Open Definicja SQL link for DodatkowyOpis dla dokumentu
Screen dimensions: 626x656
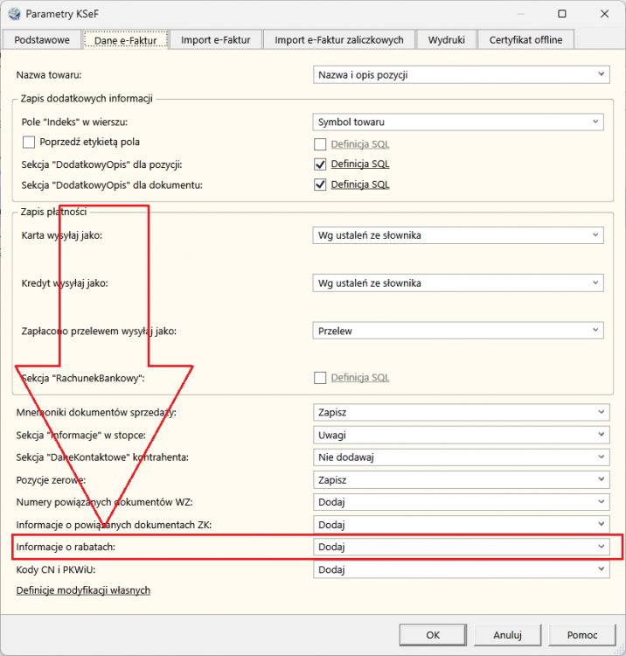pos(360,185)
